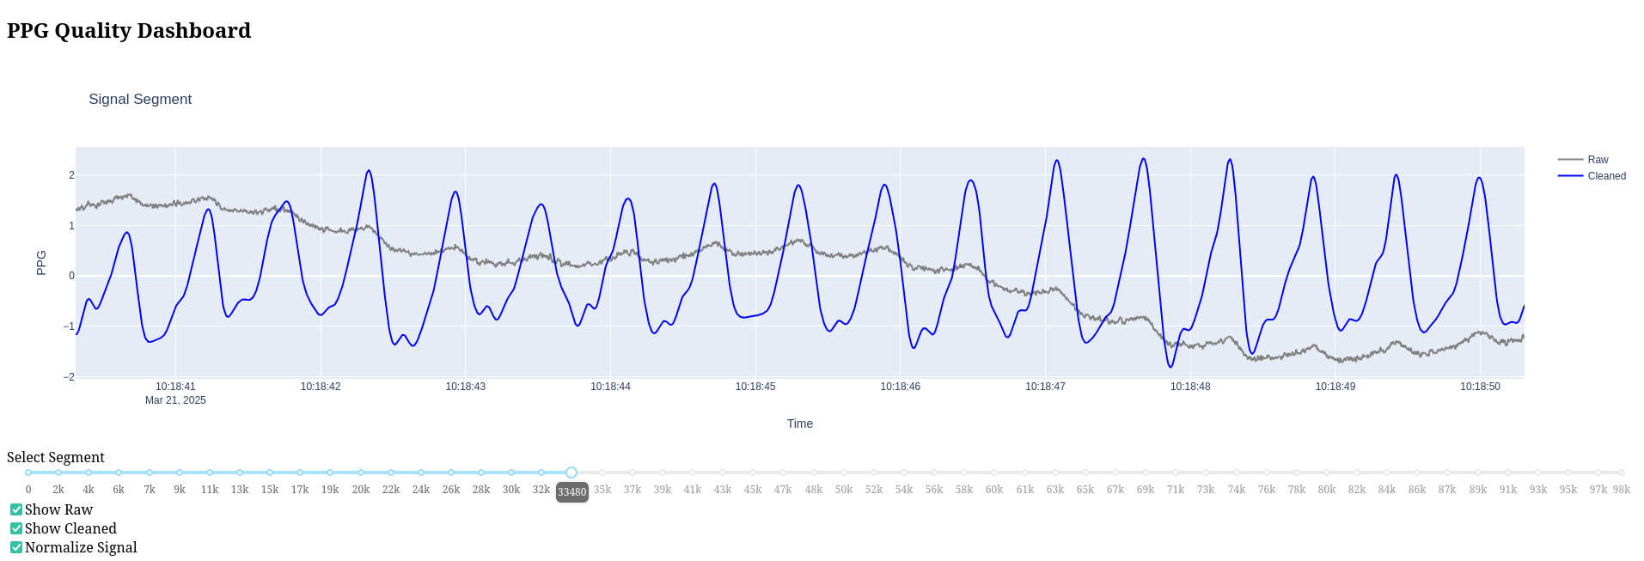Image resolution: width=1644 pixels, height=561 pixels.
Task: Toggle the Cleaned trace legend entry
Action: (1605, 176)
